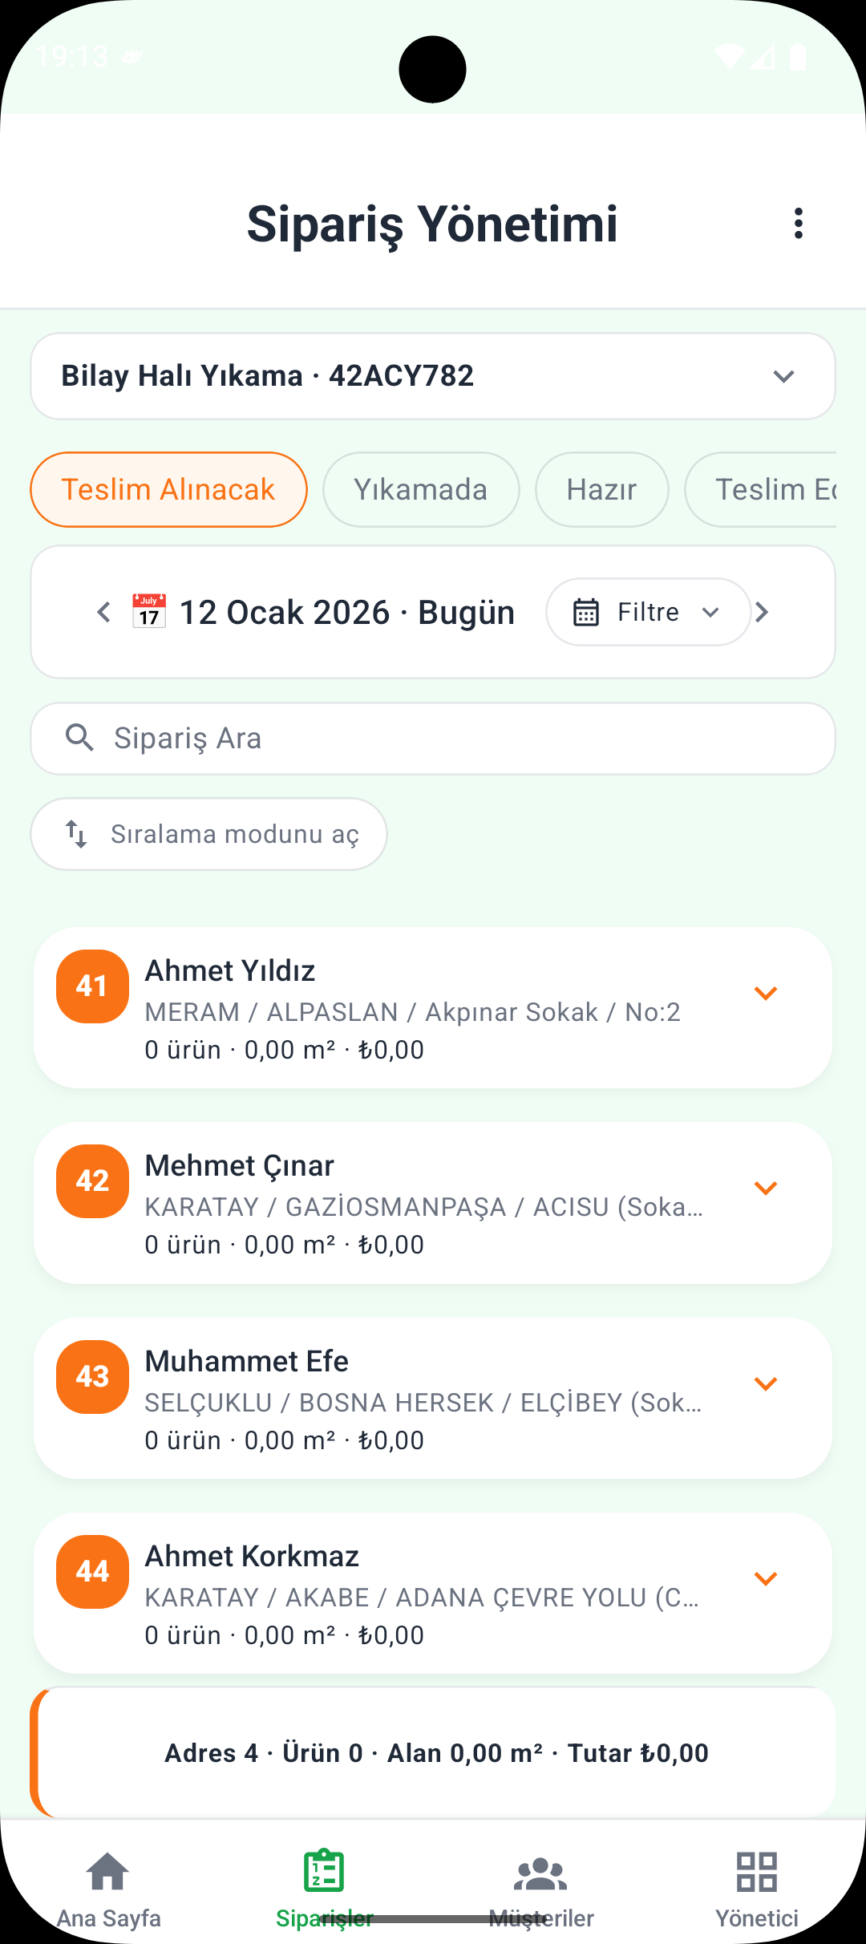Viewport: 866px width, 1944px height.
Task: Open Bilay Halı Yıkama branch dropdown
Action: click(x=433, y=376)
